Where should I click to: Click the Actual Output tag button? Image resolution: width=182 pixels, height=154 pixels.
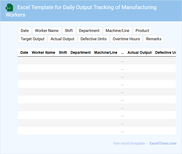62,39
